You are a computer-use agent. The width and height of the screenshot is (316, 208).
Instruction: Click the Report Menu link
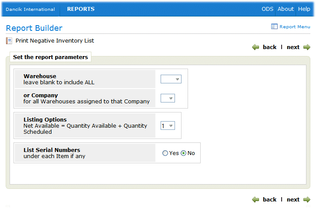coord(295,27)
